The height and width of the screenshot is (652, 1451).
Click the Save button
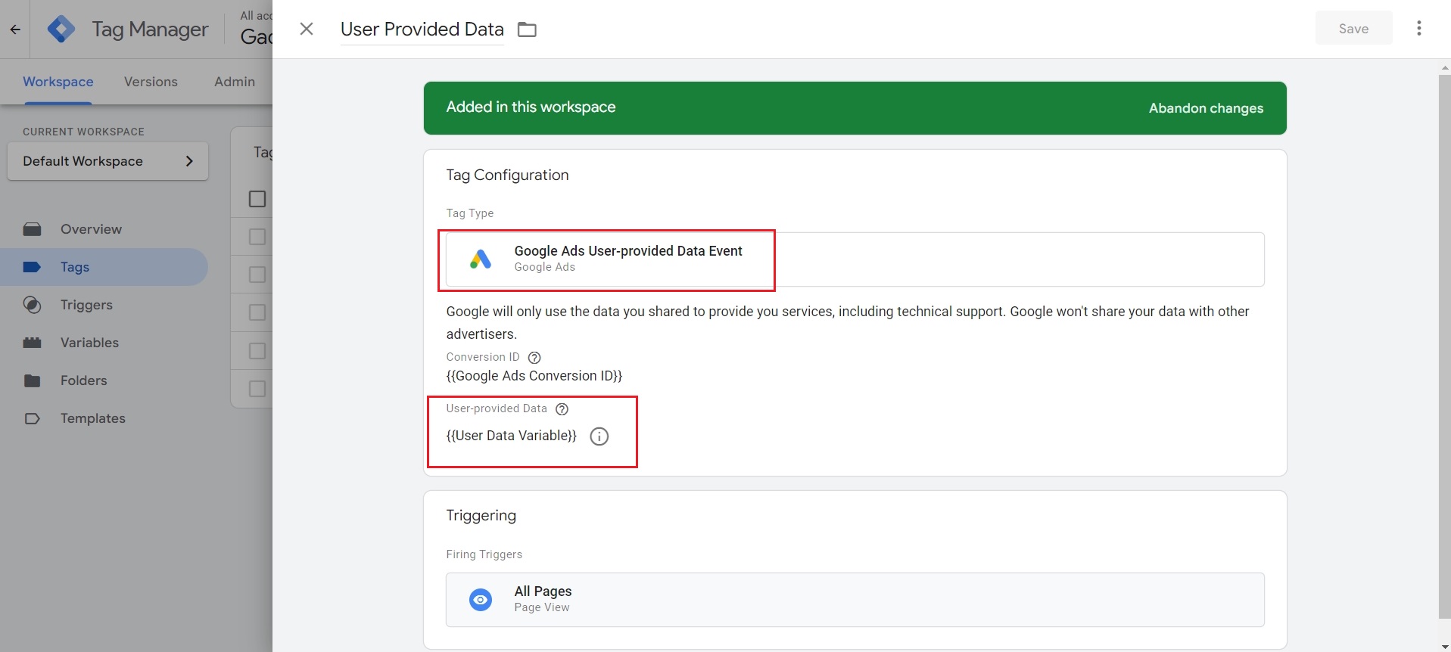(1353, 29)
